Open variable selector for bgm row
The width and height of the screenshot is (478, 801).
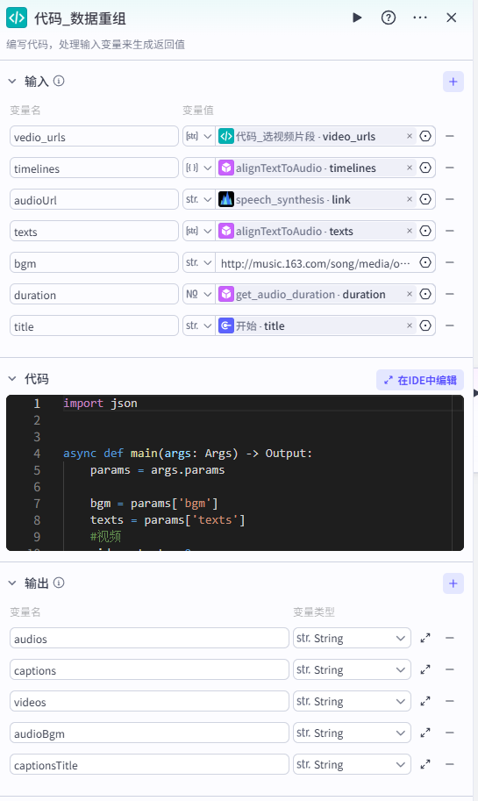[x=425, y=262]
